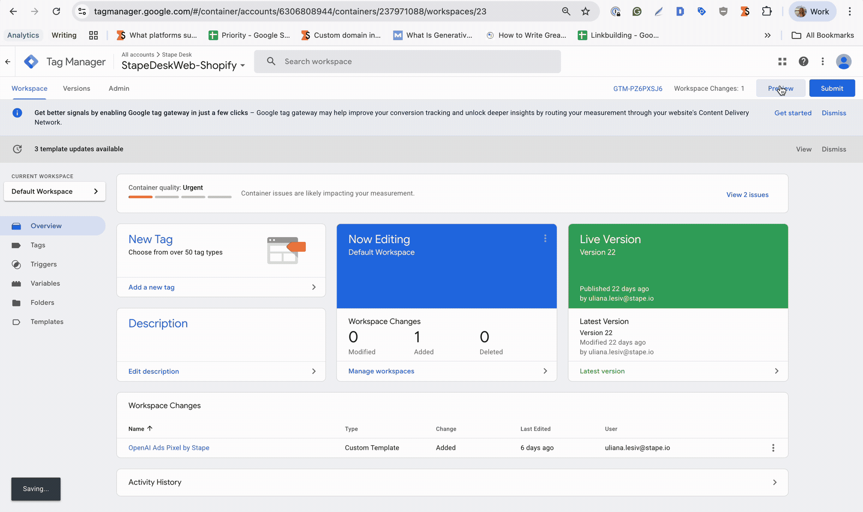The image size is (863, 512).
Task: Dismiss the template updates notice
Action: coord(834,149)
